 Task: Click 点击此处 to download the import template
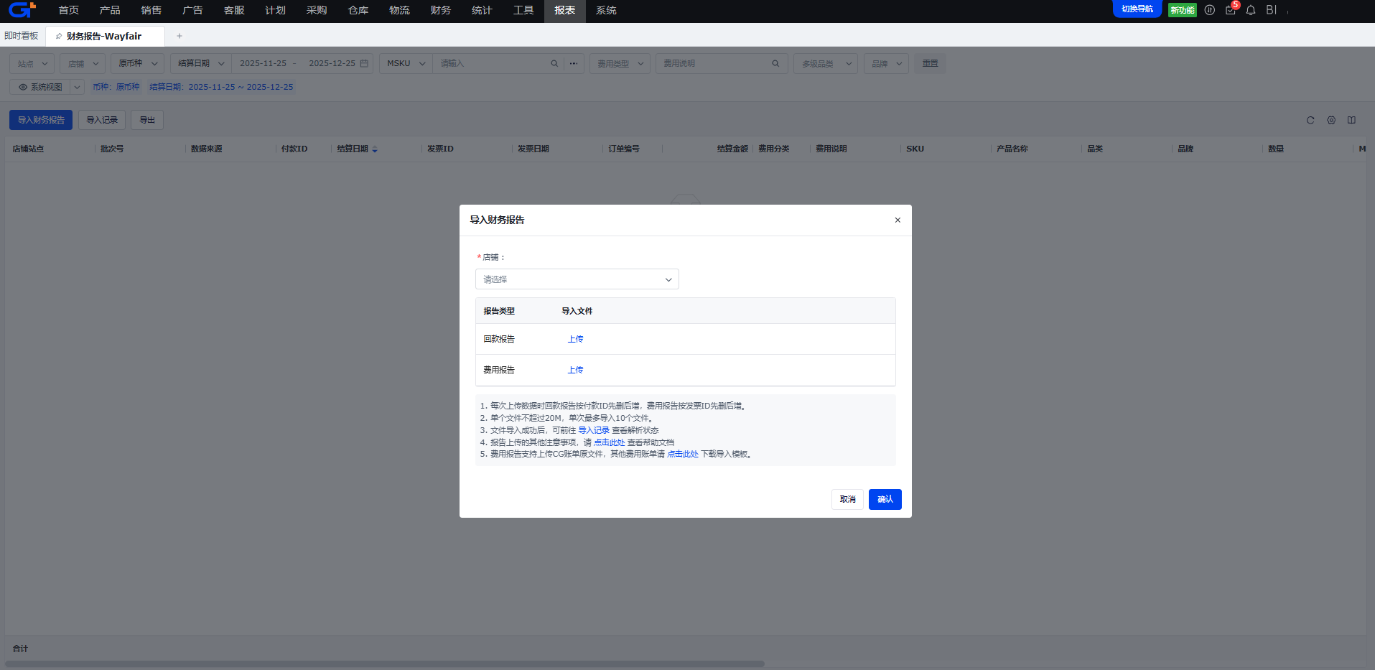(x=683, y=454)
